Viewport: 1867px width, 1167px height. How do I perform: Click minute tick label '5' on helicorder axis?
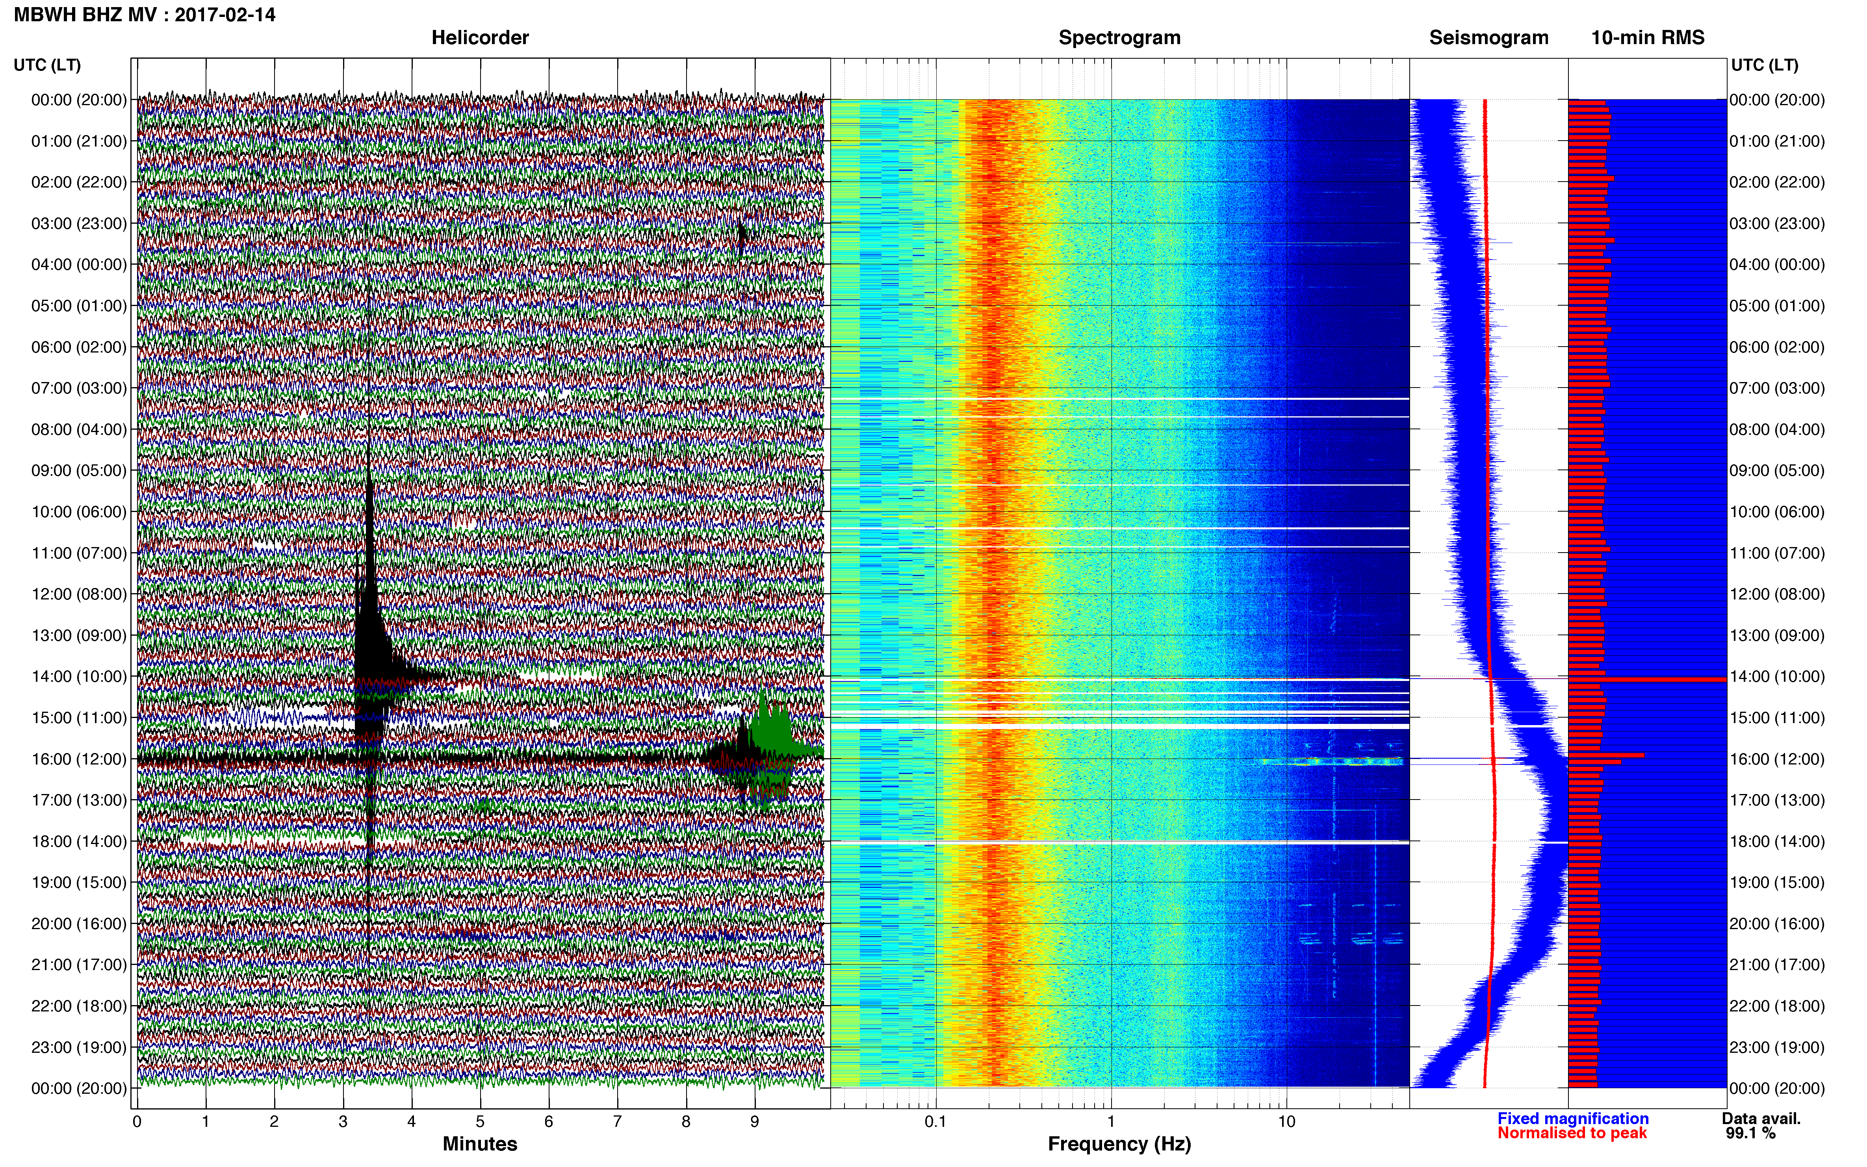coord(480,1121)
